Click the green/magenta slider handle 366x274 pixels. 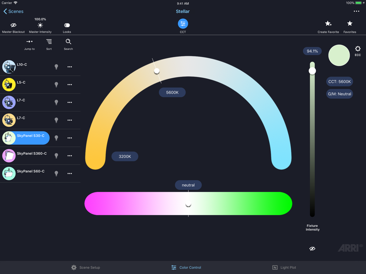point(188,204)
